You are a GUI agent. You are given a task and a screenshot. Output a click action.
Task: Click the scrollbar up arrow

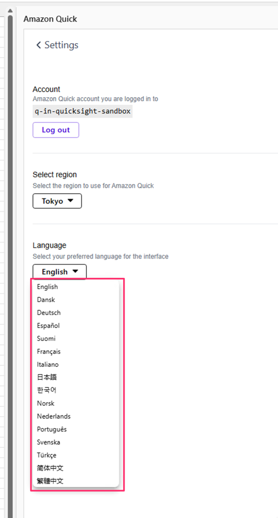pyautogui.click(x=10, y=11)
